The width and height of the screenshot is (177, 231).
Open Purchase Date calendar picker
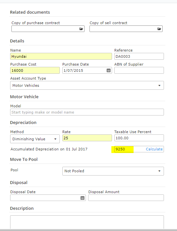pyautogui.click(x=108, y=70)
